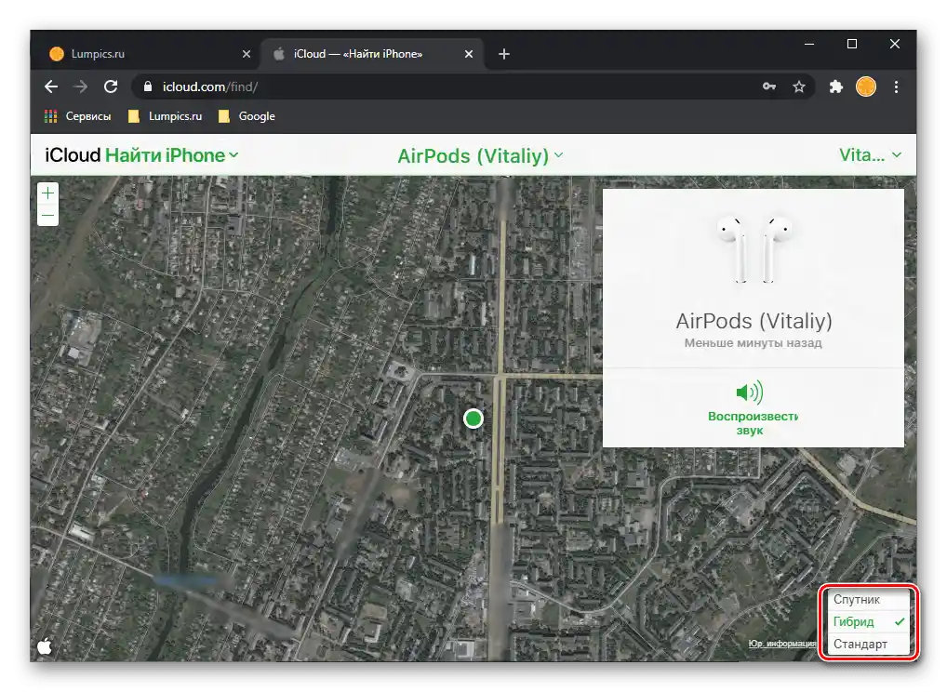Select the Спутник map view
The width and height of the screenshot is (947, 692).
[856, 600]
